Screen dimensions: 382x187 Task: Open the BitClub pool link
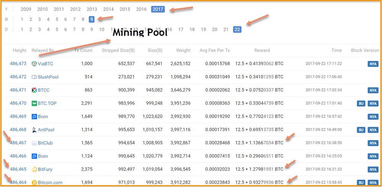[45, 143]
